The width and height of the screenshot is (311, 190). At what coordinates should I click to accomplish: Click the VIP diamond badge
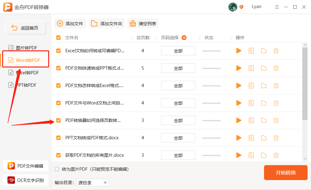(x=241, y=7)
